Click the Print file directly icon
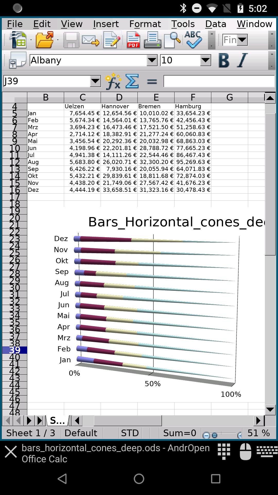The height and width of the screenshot is (495, 278). point(152,40)
